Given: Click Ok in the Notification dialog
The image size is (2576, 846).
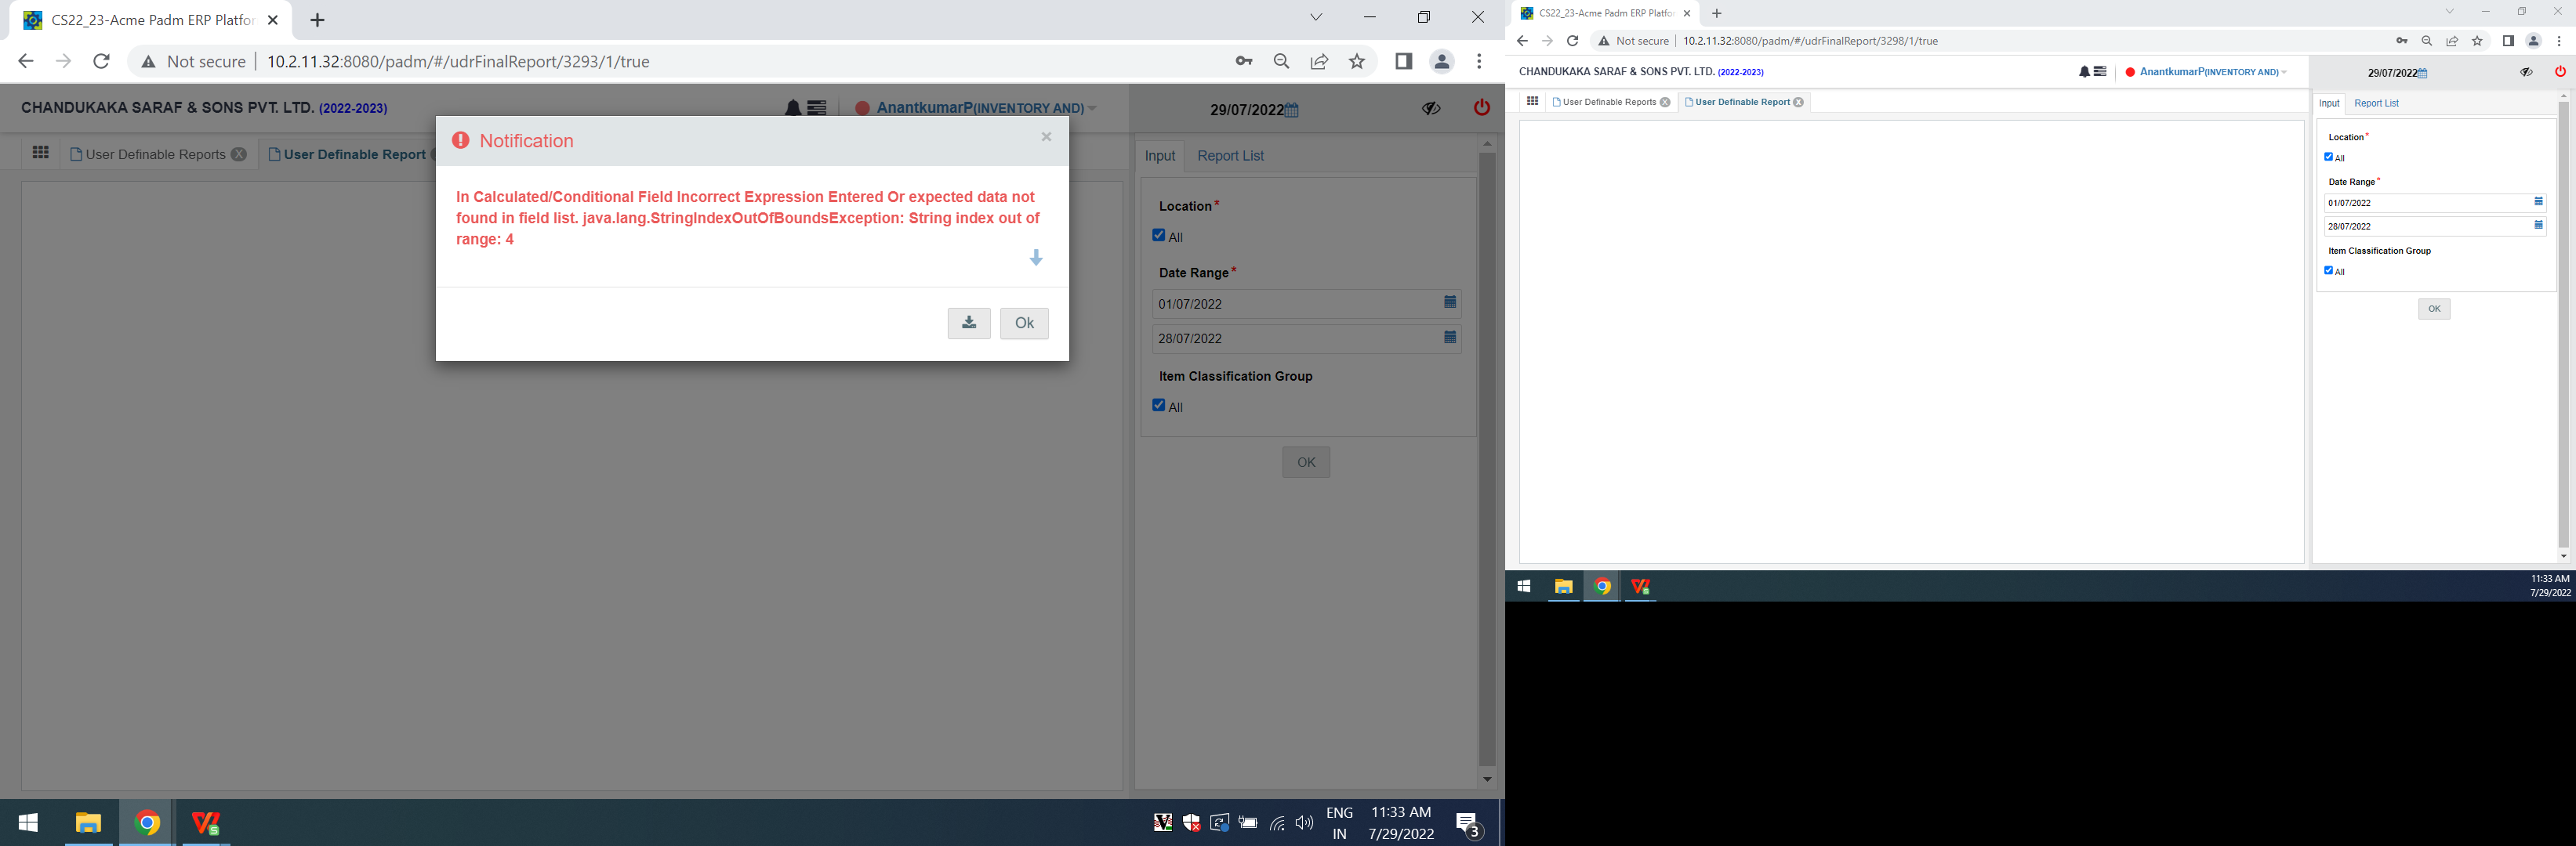Looking at the screenshot, I should coord(1024,323).
